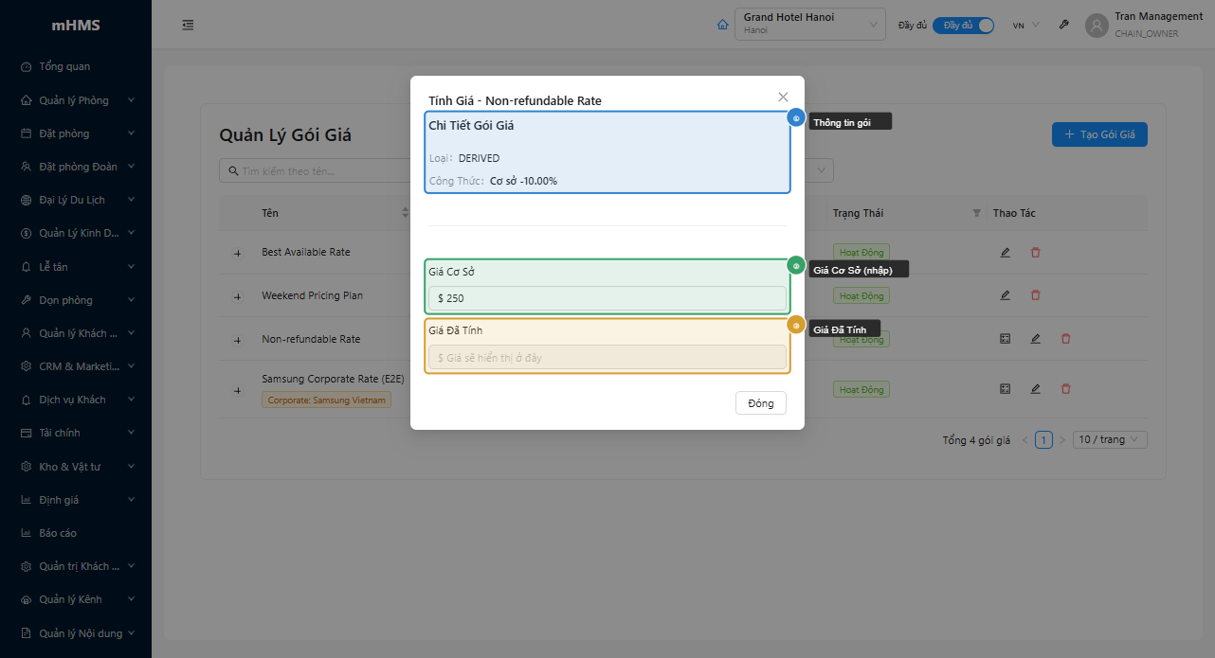The width and height of the screenshot is (1215, 658).
Task: Open the Grand Hotel Hanoi dropdown
Action: pos(809,25)
